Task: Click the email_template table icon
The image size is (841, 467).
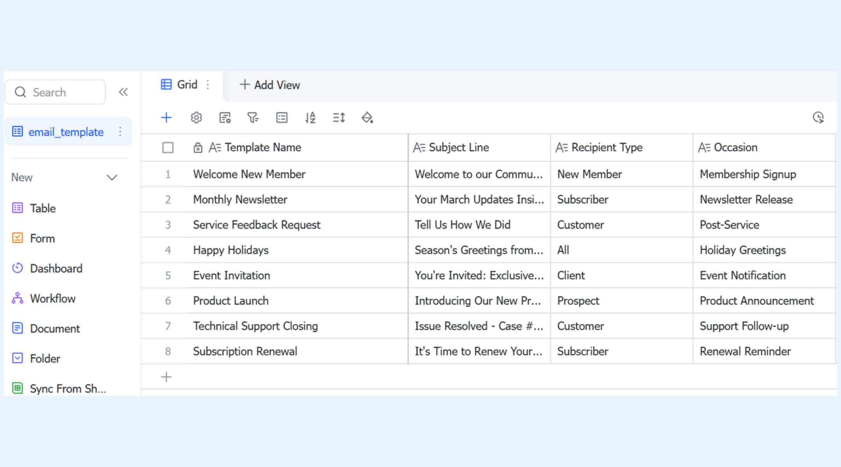Action: tap(18, 132)
